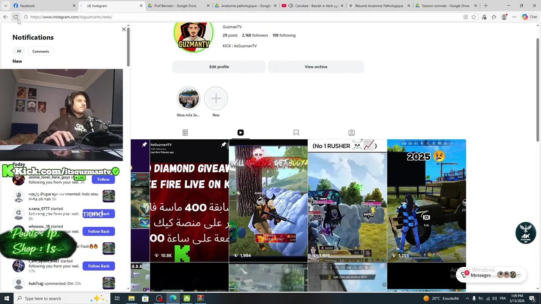This screenshot has width=541, height=304.
Task: Open the Tagged photos tab icon
Action: 352,133
